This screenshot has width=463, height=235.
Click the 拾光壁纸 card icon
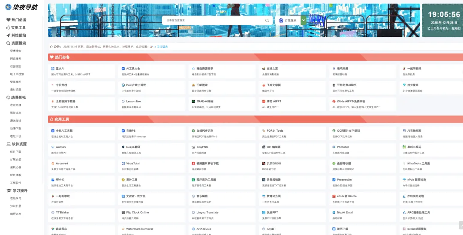(x=404, y=85)
